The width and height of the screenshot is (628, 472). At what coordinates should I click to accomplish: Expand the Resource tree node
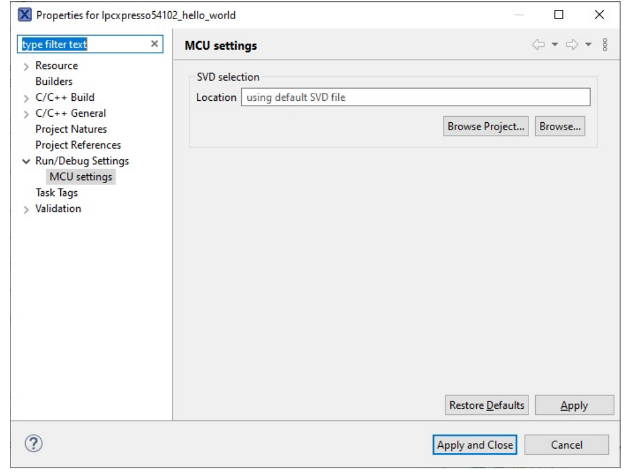26,65
